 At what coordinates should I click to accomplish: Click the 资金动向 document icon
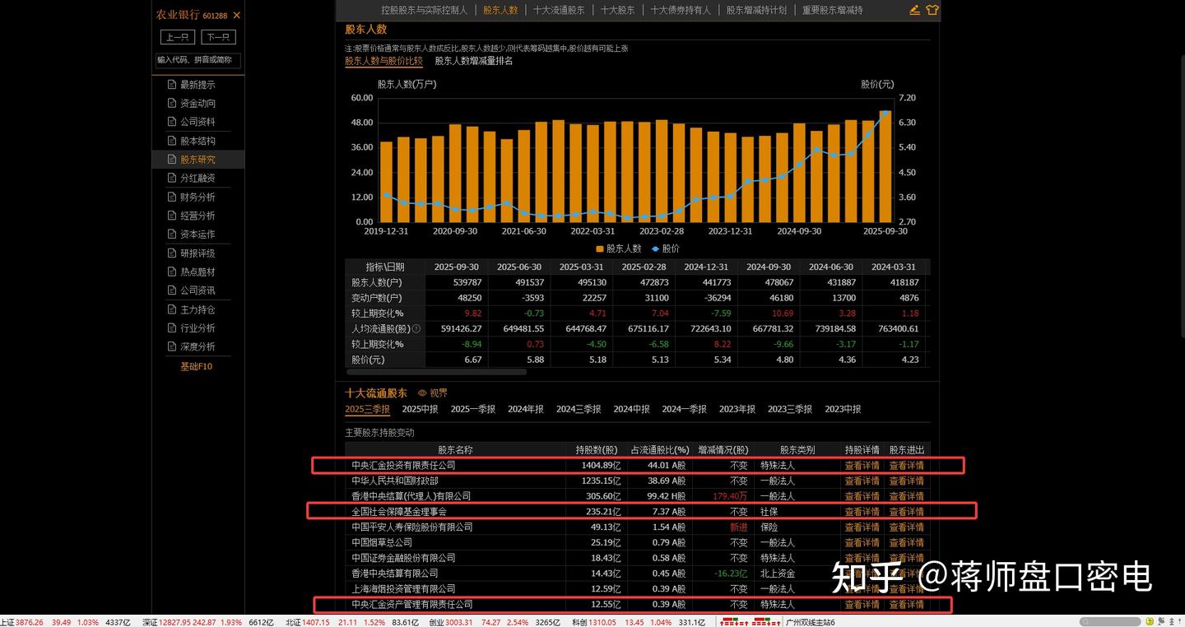click(172, 104)
